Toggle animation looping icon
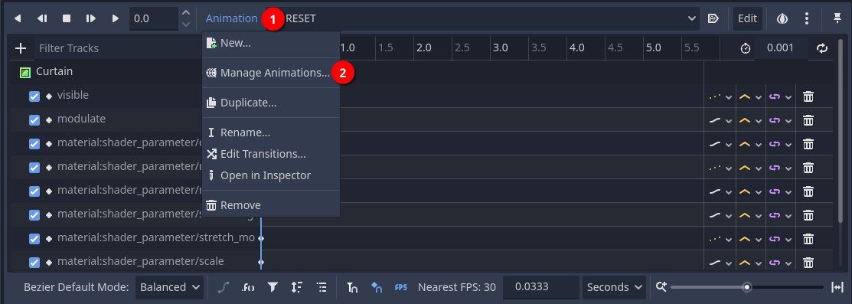Screen dimensions: 852x304 click(x=821, y=48)
